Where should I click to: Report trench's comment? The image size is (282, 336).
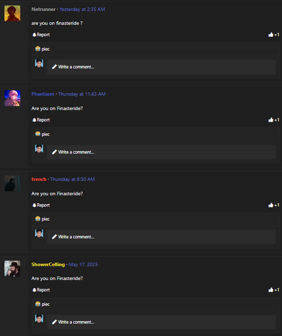pyautogui.click(x=41, y=205)
